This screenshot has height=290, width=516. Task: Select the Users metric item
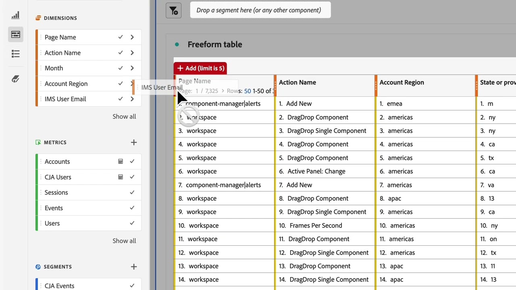point(88,223)
